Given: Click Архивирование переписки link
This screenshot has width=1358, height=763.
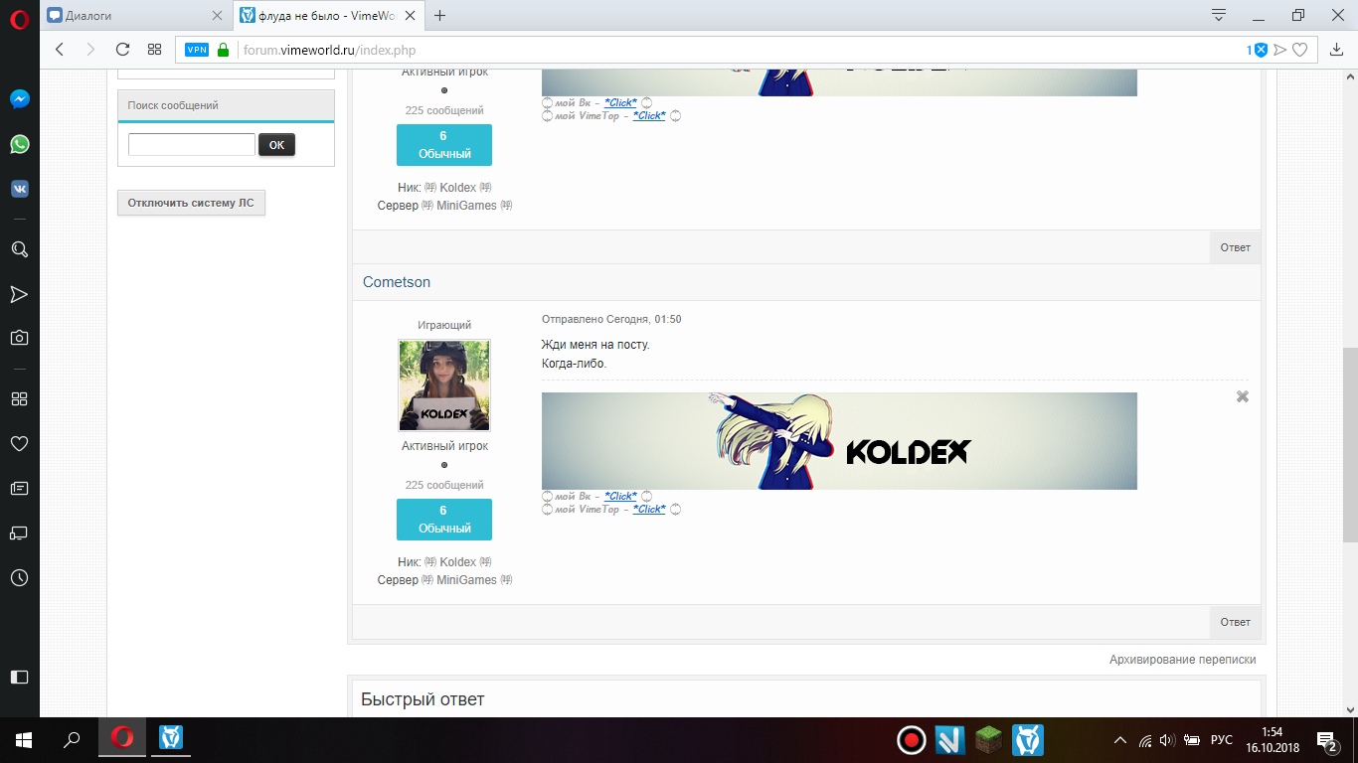Looking at the screenshot, I should click(x=1182, y=660).
